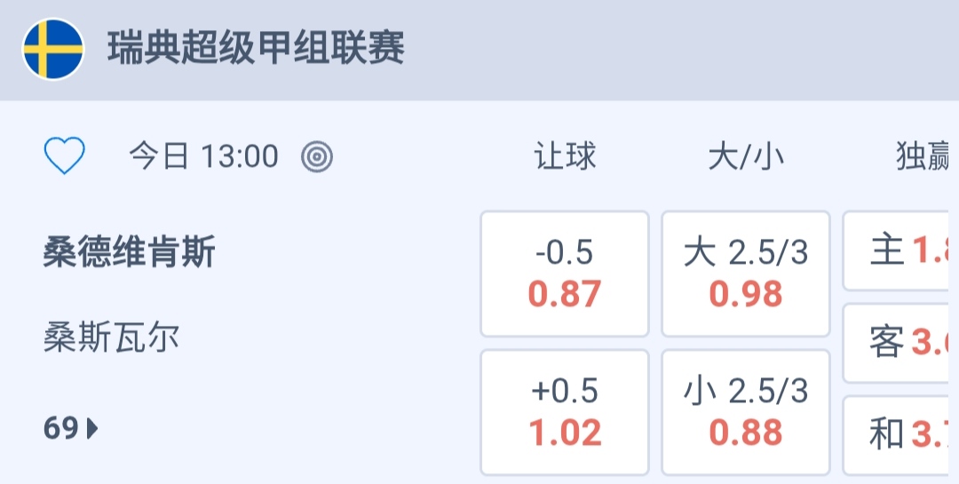This screenshot has width=959, height=484.
Task: Bet on 小 2.5/3 at 0.88
Action: coord(746,412)
